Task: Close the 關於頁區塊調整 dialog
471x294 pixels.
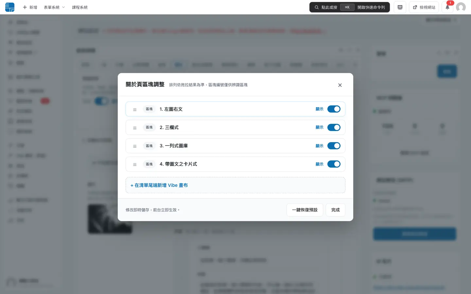Action: (340, 85)
